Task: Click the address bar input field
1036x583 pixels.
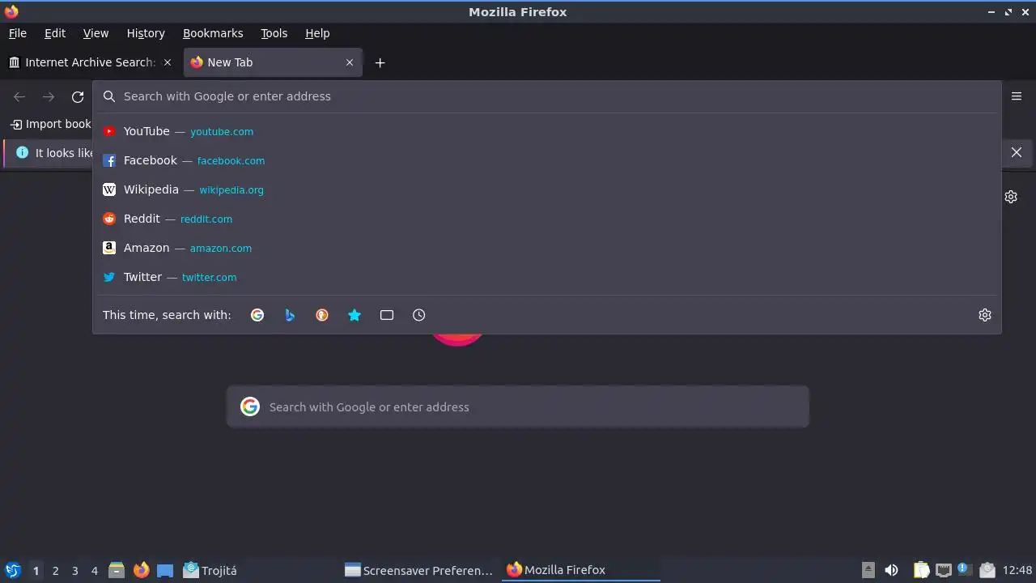Action: click(547, 96)
